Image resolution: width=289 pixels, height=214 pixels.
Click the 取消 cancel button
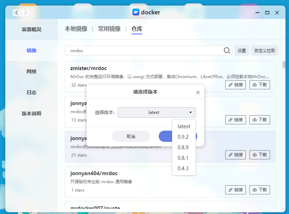tap(131, 136)
